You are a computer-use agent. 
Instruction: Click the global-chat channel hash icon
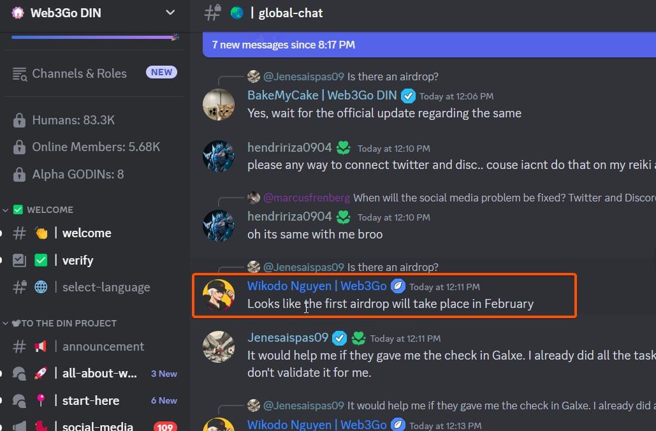[212, 13]
